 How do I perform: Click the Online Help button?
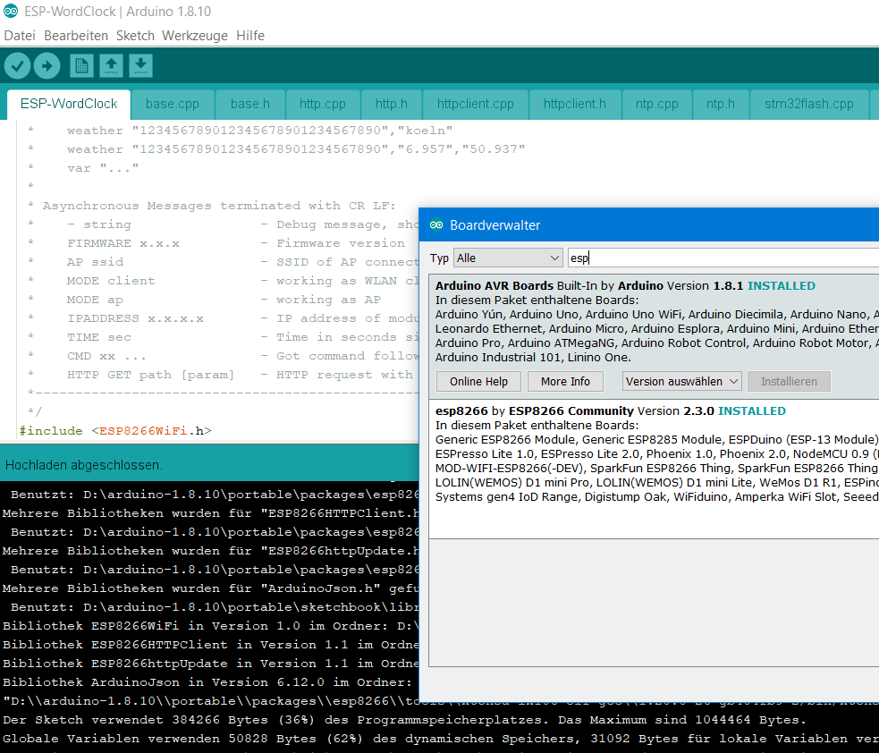(478, 381)
